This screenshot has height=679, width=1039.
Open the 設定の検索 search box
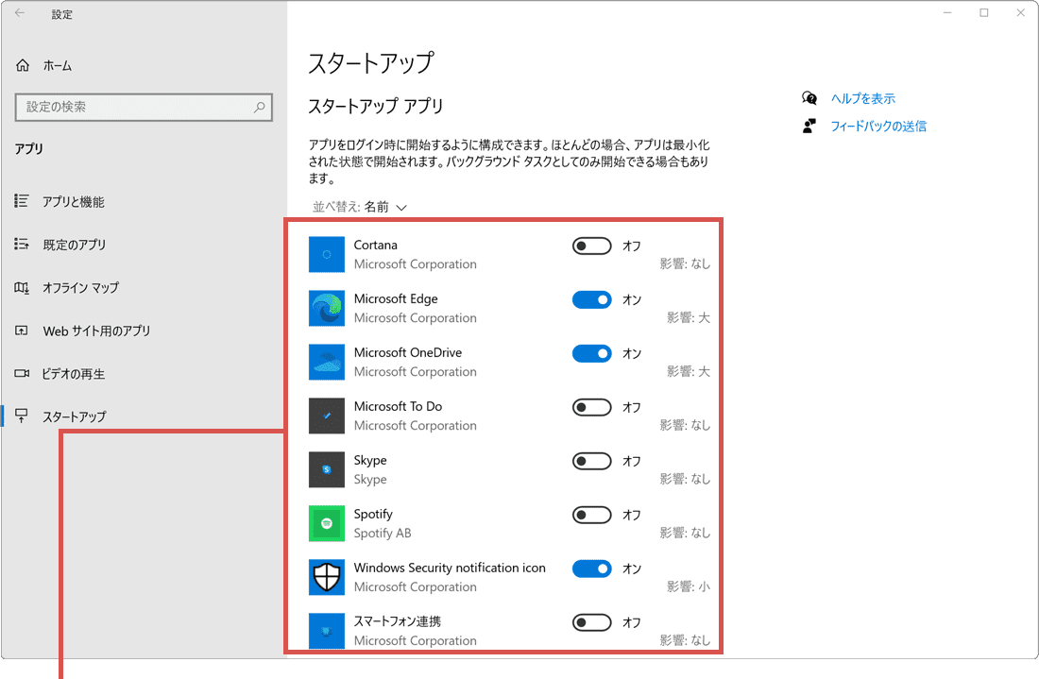pyautogui.click(x=144, y=108)
